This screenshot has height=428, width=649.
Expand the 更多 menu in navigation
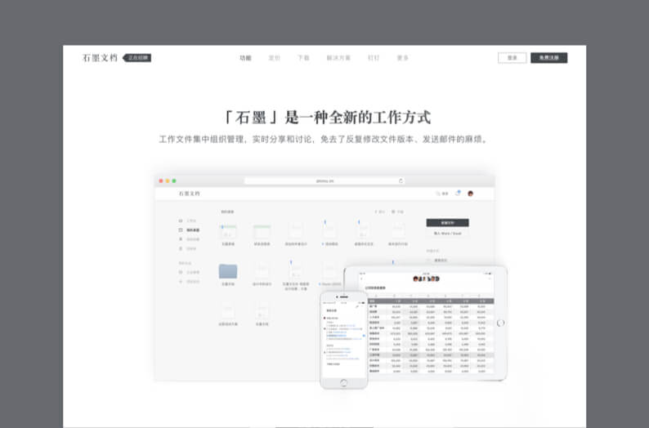pos(402,58)
